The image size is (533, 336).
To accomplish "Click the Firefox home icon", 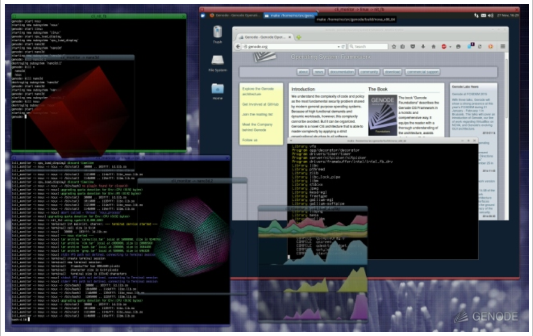I will (x=434, y=46).
